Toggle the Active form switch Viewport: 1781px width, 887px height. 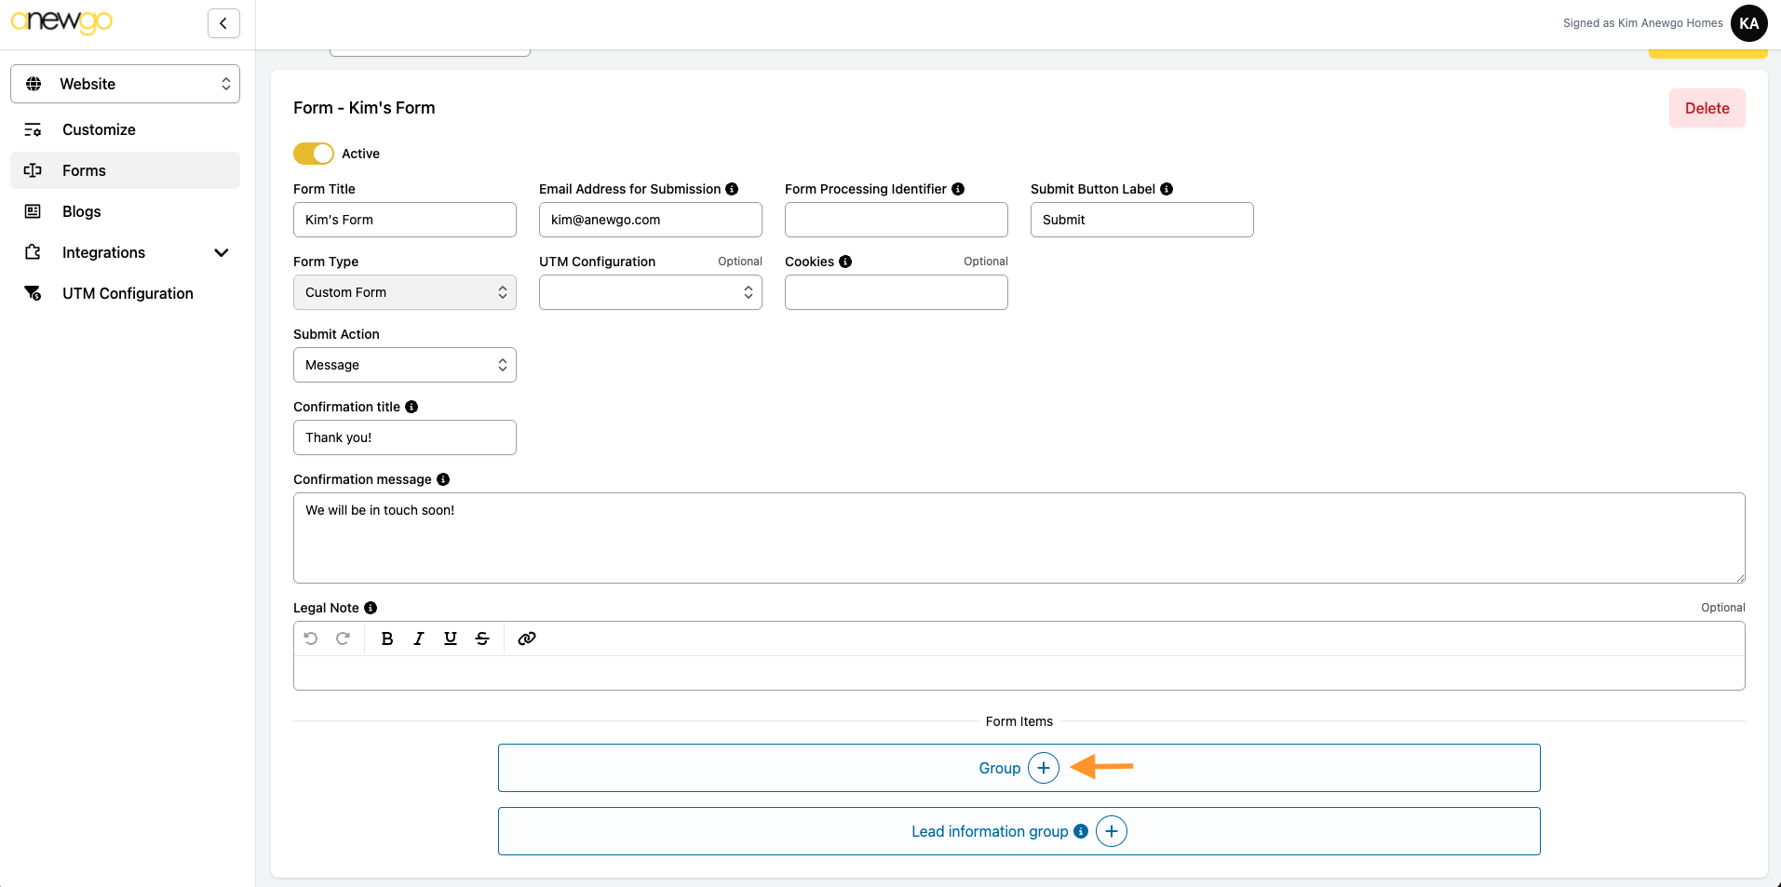pos(314,154)
